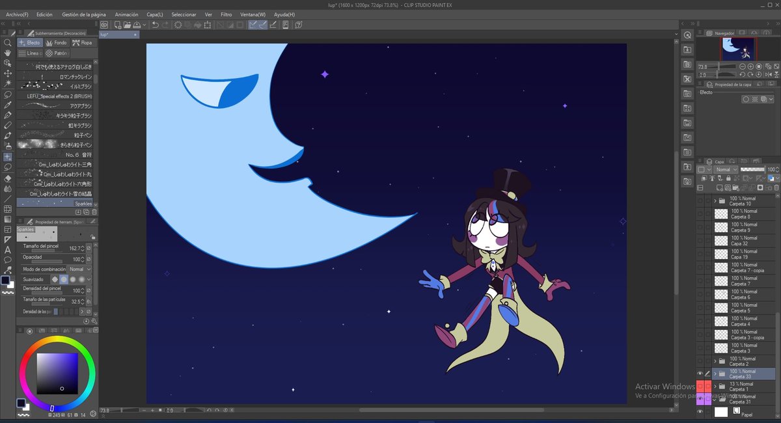Open the Filtro menu
Screen dimensions: 781x423
226,14
